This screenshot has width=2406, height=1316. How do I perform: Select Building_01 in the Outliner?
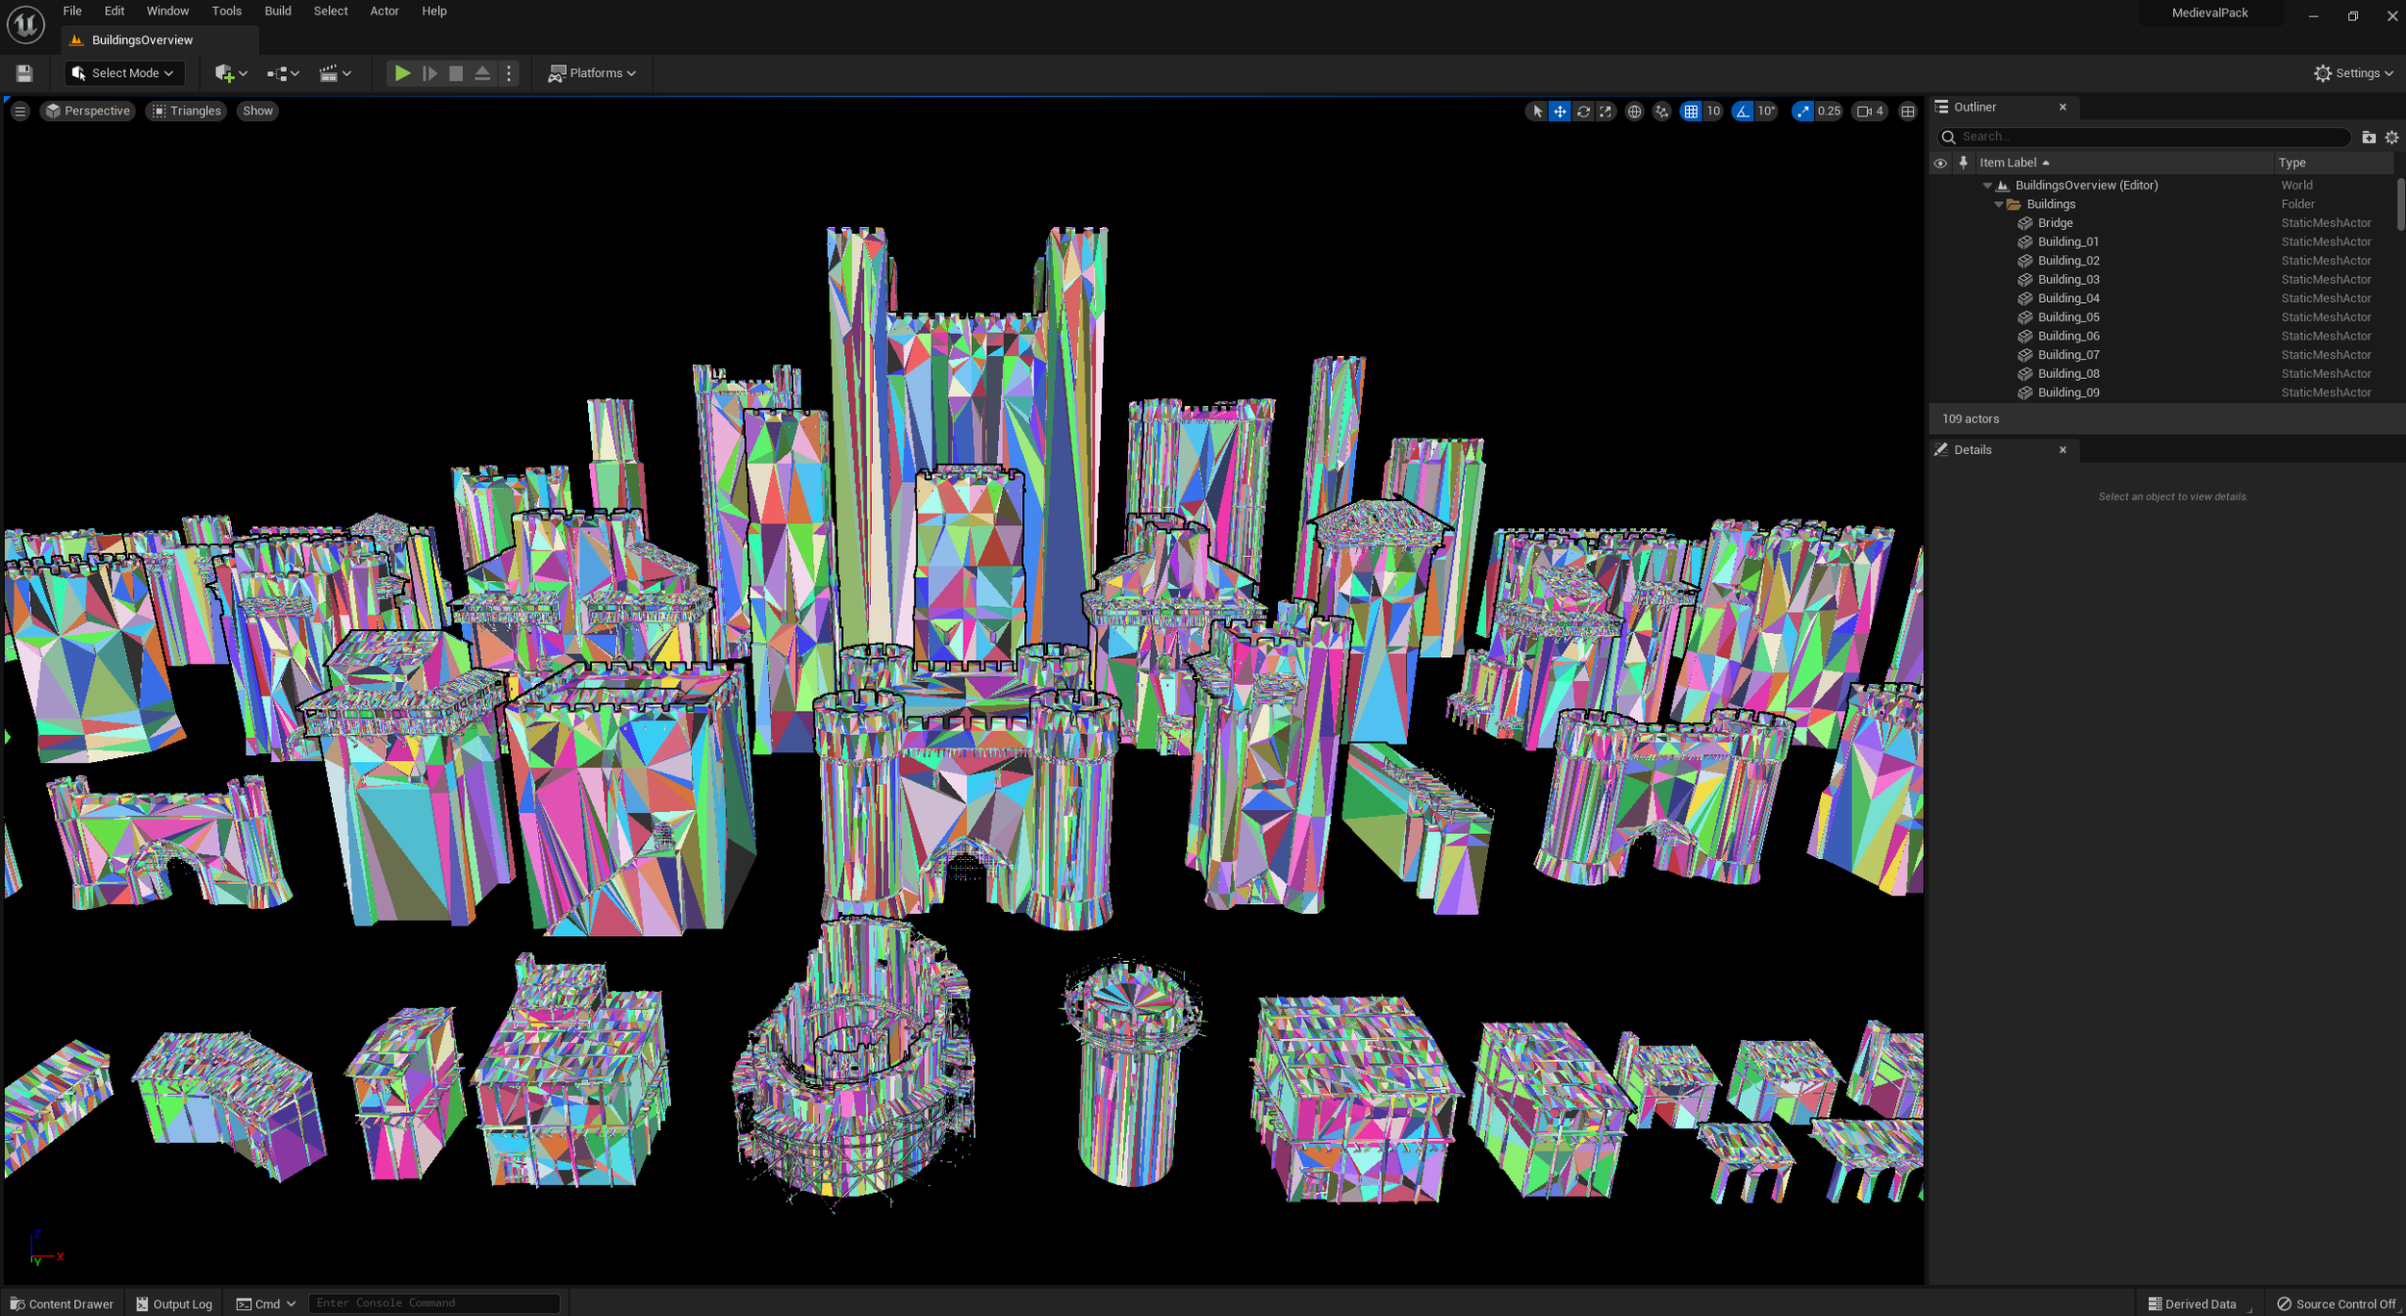(2162, 242)
